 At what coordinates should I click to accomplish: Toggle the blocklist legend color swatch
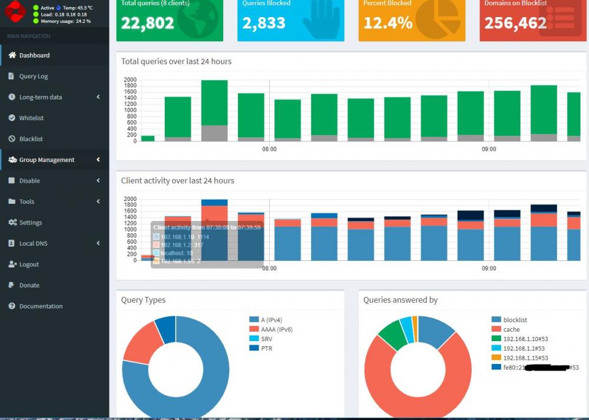pyautogui.click(x=496, y=320)
